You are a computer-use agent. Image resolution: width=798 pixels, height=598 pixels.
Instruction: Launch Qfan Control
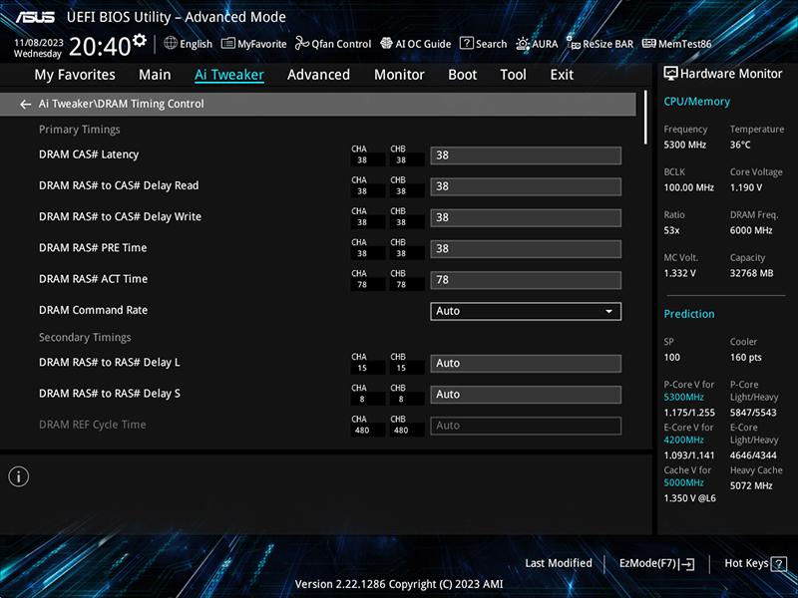tap(333, 44)
